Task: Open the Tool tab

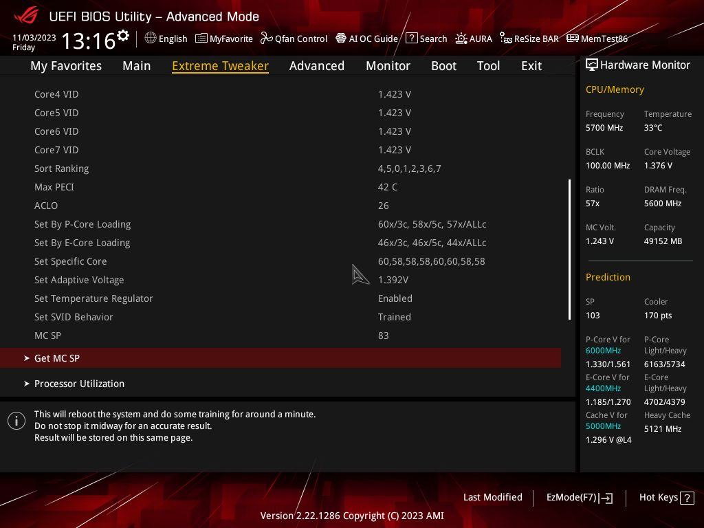Action: pyautogui.click(x=489, y=66)
